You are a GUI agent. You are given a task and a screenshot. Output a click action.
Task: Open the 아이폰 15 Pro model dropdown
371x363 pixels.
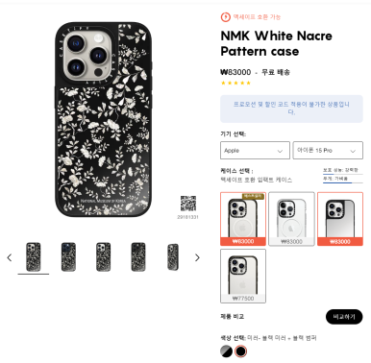[328, 151]
